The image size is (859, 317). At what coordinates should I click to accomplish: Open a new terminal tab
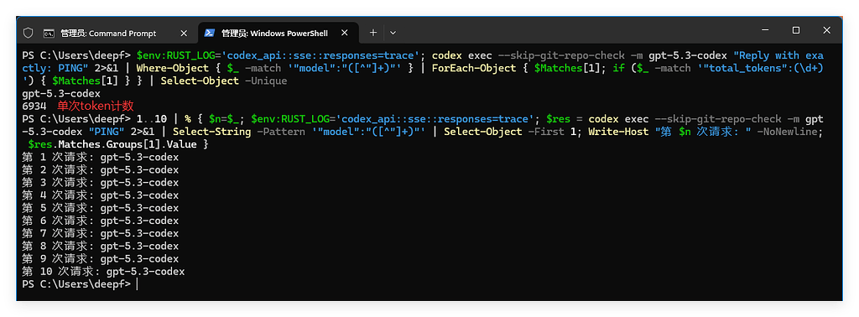[x=373, y=33]
